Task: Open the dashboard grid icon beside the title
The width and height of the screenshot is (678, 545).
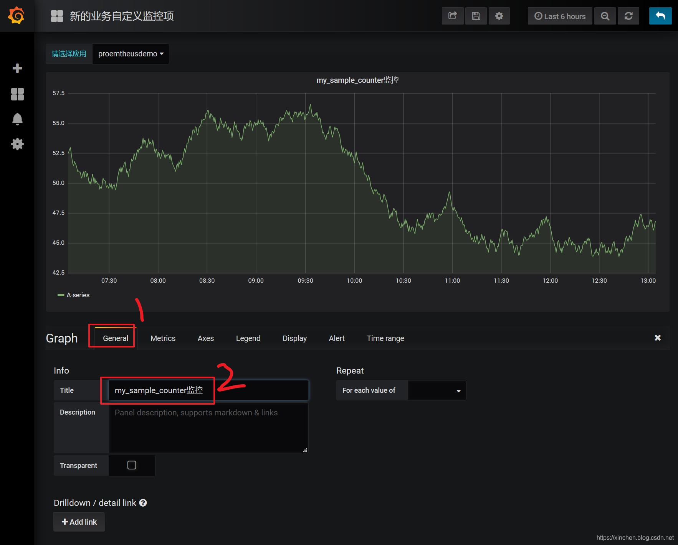Action: [57, 16]
